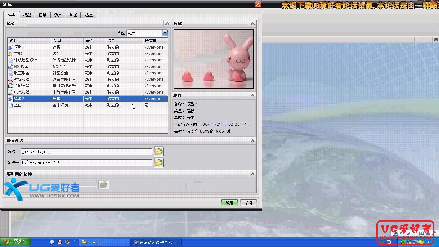The height and width of the screenshot is (247, 439).
Task: Select the 航空钣金 template icon
Action: click(11, 73)
